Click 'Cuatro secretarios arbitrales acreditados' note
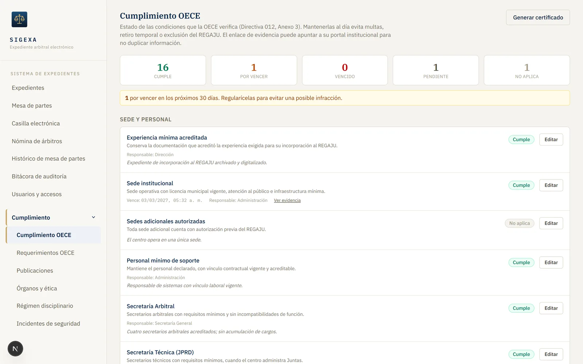 202,332
